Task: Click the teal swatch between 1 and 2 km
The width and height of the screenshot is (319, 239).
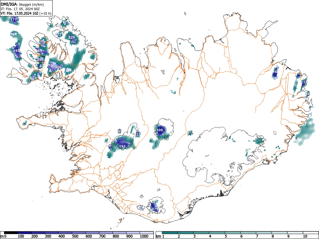Action: [170, 233]
